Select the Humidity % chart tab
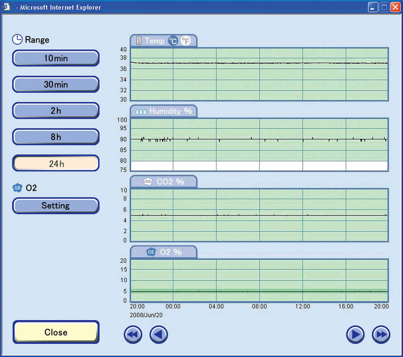The image size is (403, 357). pos(164,111)
